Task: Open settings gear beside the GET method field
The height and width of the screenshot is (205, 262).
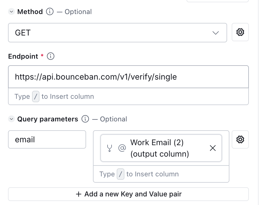Action: [x=240, y=32]
